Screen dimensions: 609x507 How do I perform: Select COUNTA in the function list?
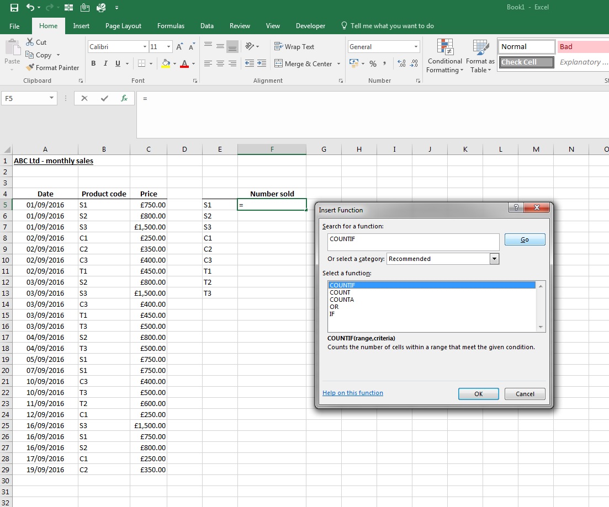pyautogui.click(x=342, y=300)
